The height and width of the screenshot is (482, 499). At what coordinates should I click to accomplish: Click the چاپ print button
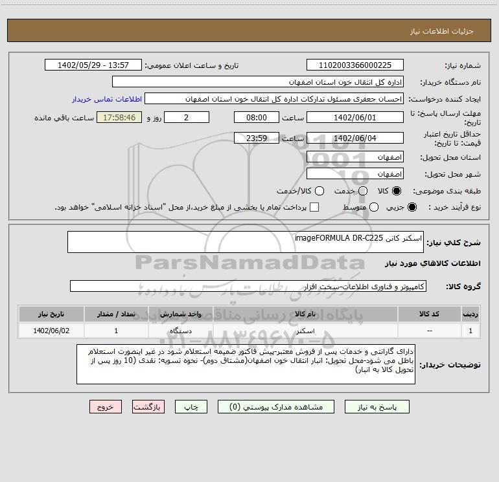pos(191,407)
